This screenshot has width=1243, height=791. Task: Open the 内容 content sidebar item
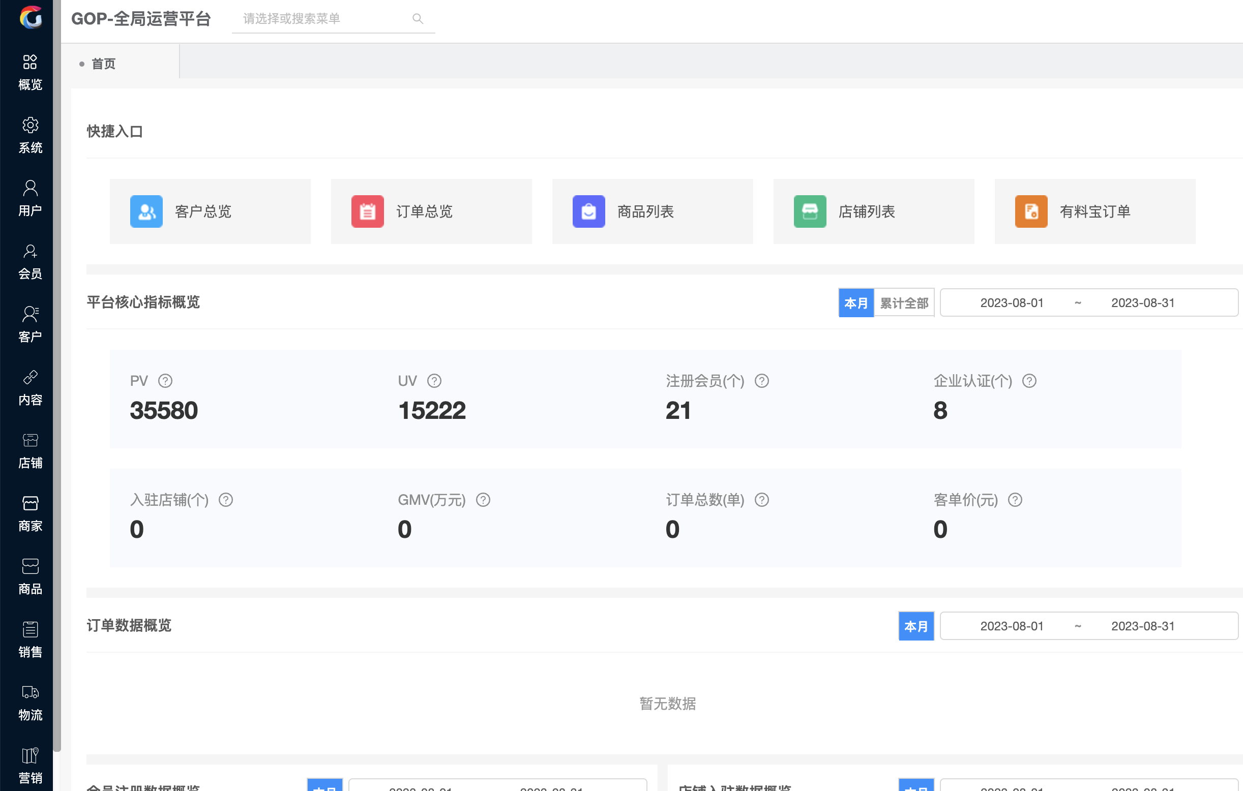pyautogui.click(x=30, y=388)
